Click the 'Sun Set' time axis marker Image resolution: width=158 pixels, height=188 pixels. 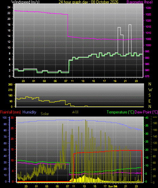[x=113, y=186]
